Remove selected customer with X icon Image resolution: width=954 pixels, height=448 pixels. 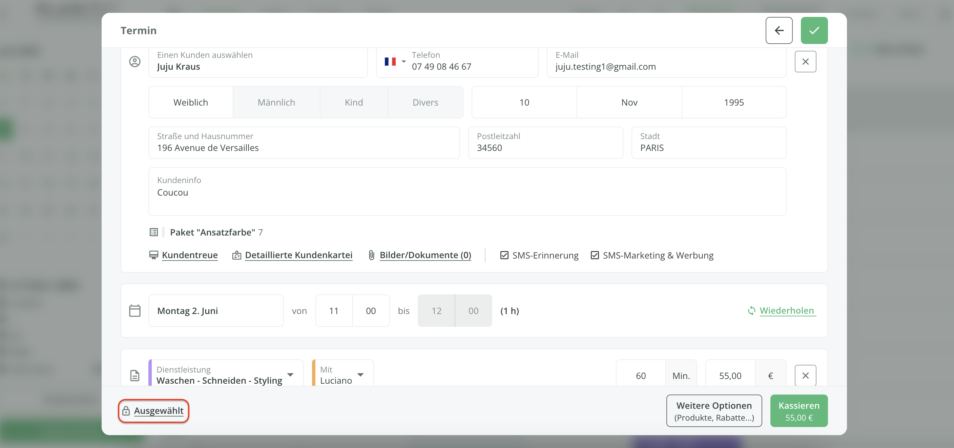[805, 62]
